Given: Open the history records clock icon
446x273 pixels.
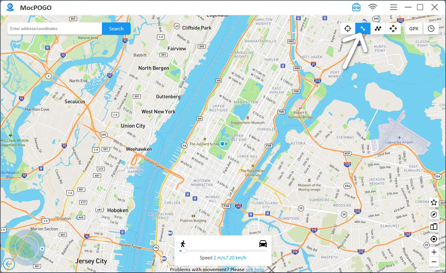Looking at the screenshot, I should (x=431, y=29).
